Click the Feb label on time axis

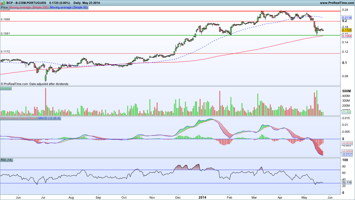[230, 197]
